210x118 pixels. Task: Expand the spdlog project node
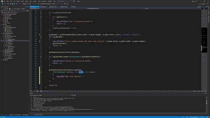[x=2, y=60]
